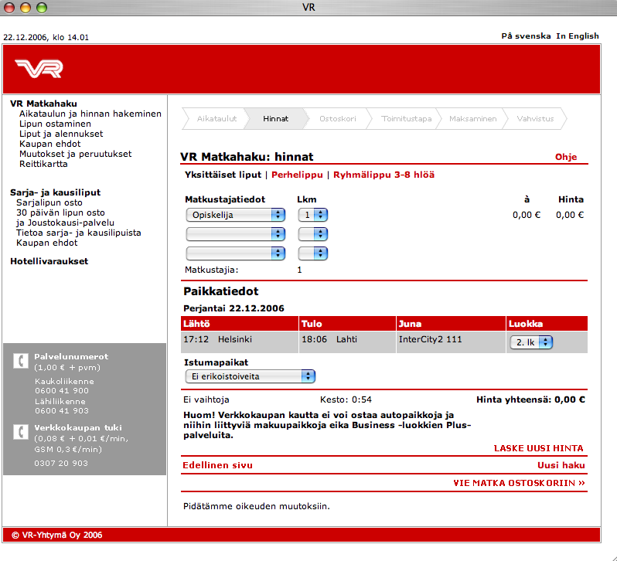This screenshot has width=617, height=561.
Task: Click the InterCity2 111 train cell
Action: tap(451, 342)
